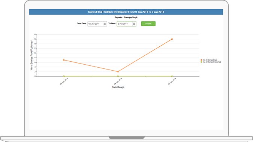Select the green published point at 05-Jan-2014

[x=172, y=76]
